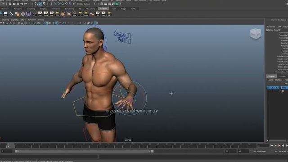Open the Panels viewport menu

pos(41,20)
